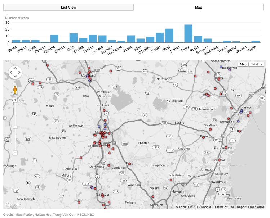Viewport: 270px width, 218px height.
Task: Click the Christie bar in the chart
Action: (x=54, y=38)
